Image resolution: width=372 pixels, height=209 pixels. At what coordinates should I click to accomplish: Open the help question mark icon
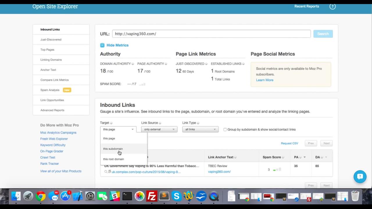332,6
